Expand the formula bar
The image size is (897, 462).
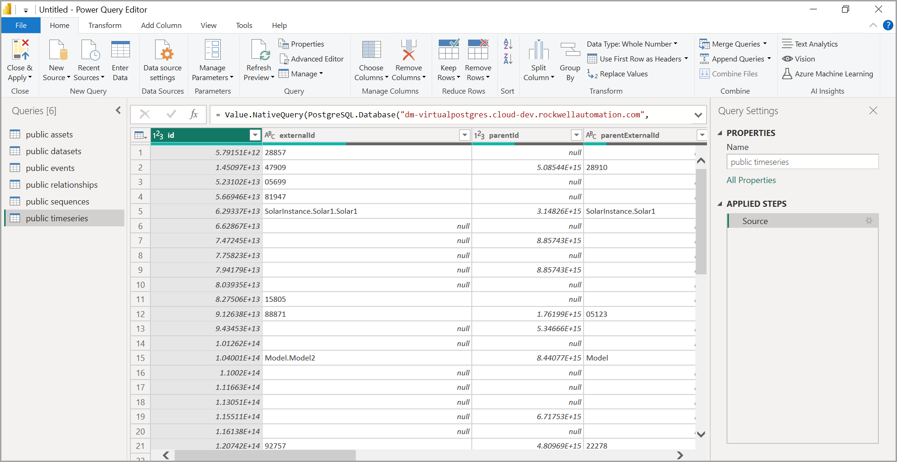(698, 115)
